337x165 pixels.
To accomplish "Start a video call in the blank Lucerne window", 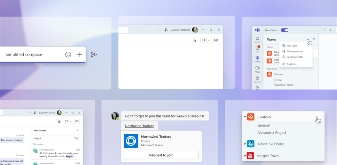I will [204, 40].
